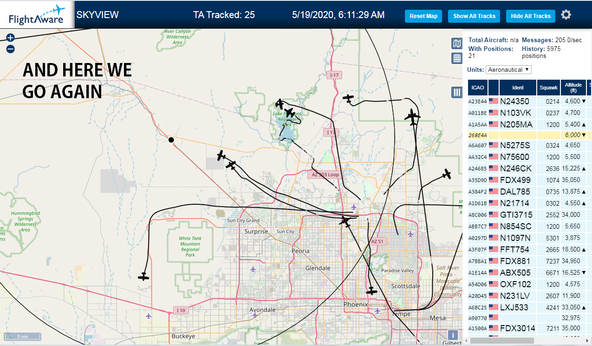Select the N103VK ident cell

coord(518,113)
